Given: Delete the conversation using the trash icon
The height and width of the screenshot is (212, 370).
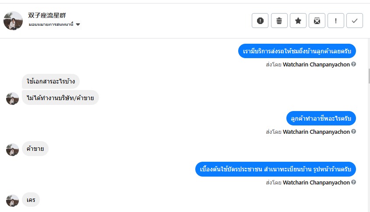Looking at the screenshot, I should 279,21.
